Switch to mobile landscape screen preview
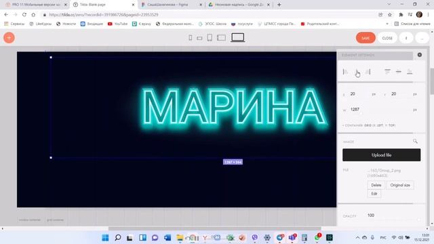The image size is (434, 244). pos(199,38)
